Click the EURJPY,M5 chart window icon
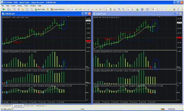Screen dimensions: 184x111 (x=94, y=14)
